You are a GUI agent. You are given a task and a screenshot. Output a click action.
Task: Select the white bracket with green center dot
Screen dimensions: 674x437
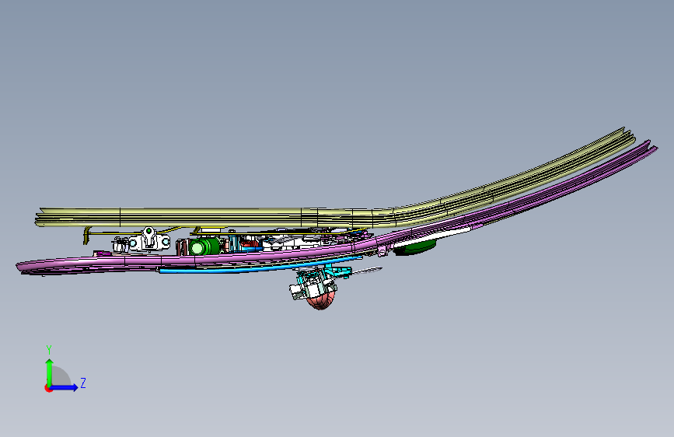(x=149, y=240)
